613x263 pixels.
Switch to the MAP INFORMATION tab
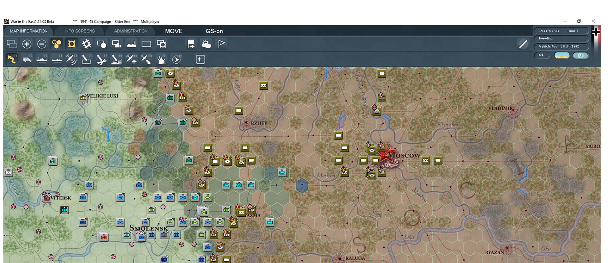[29, 31]
